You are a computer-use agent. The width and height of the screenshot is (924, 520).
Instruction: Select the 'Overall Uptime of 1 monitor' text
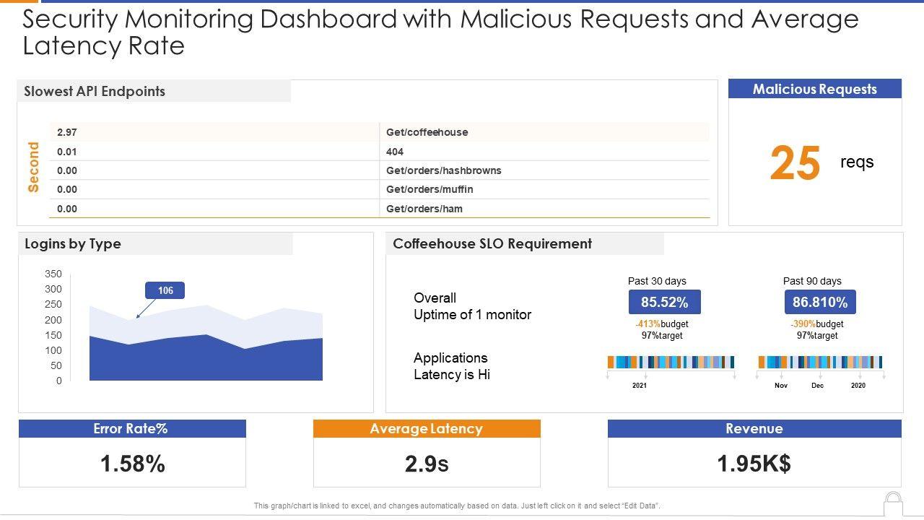coord(472,306)
